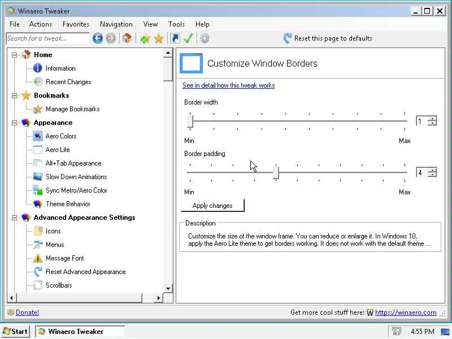The width and height of the screenshot is (452, 339).
Task: Select Winaero Tweaker in the taskbar
Action: pyautogui.click(x=80, y=332)
